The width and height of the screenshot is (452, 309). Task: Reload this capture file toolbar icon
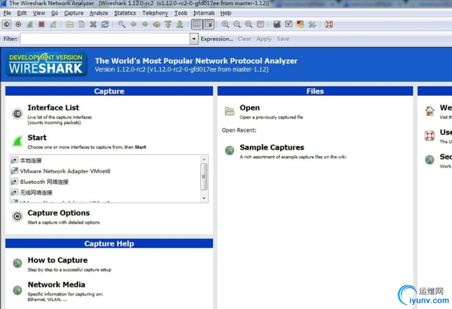pos(105,25)
